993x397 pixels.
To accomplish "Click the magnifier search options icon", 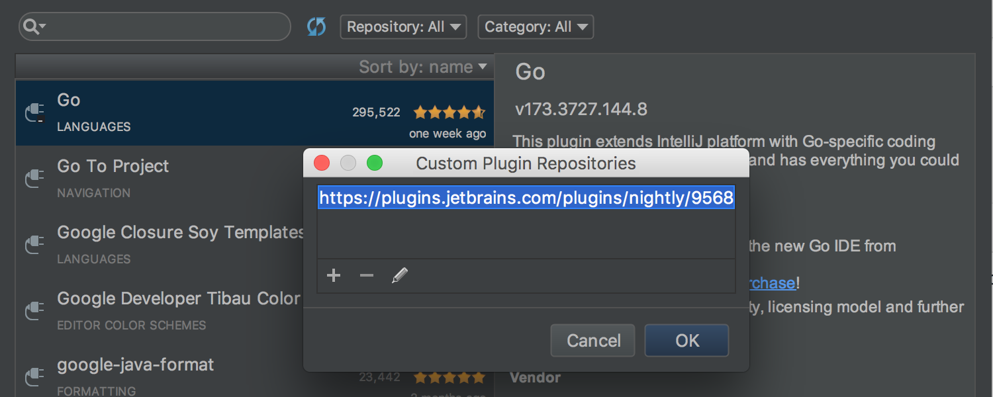I will coord(33,26).
